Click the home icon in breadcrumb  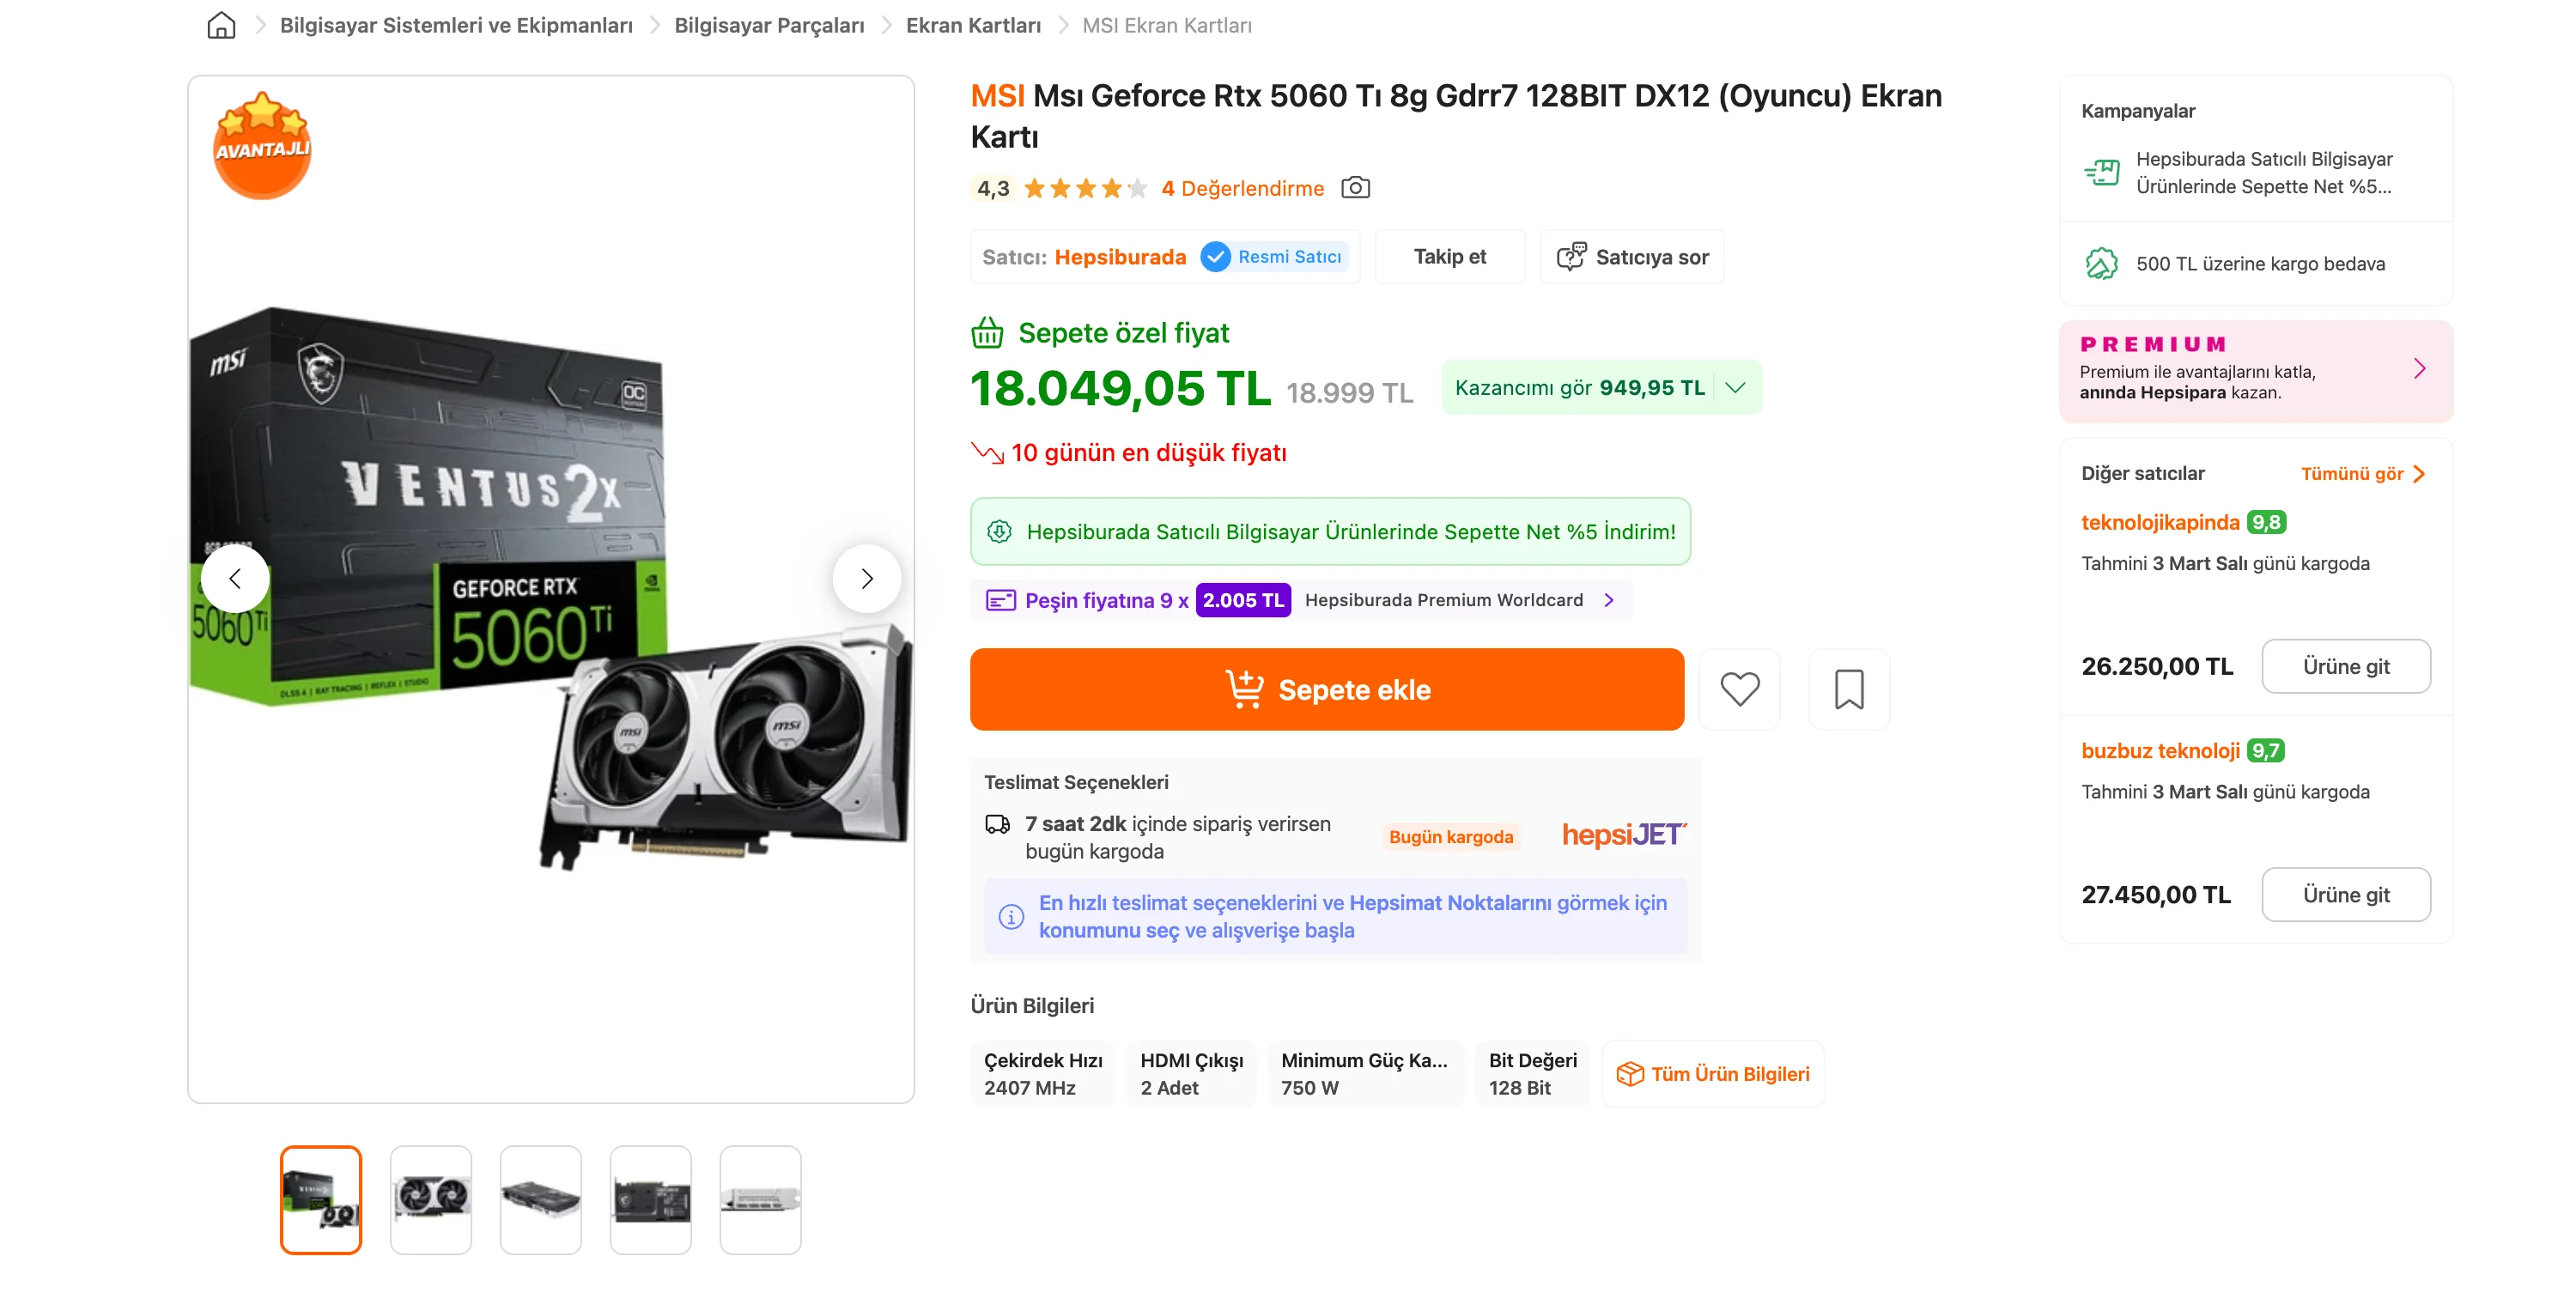pyautogui.click(x=221, y=25)
